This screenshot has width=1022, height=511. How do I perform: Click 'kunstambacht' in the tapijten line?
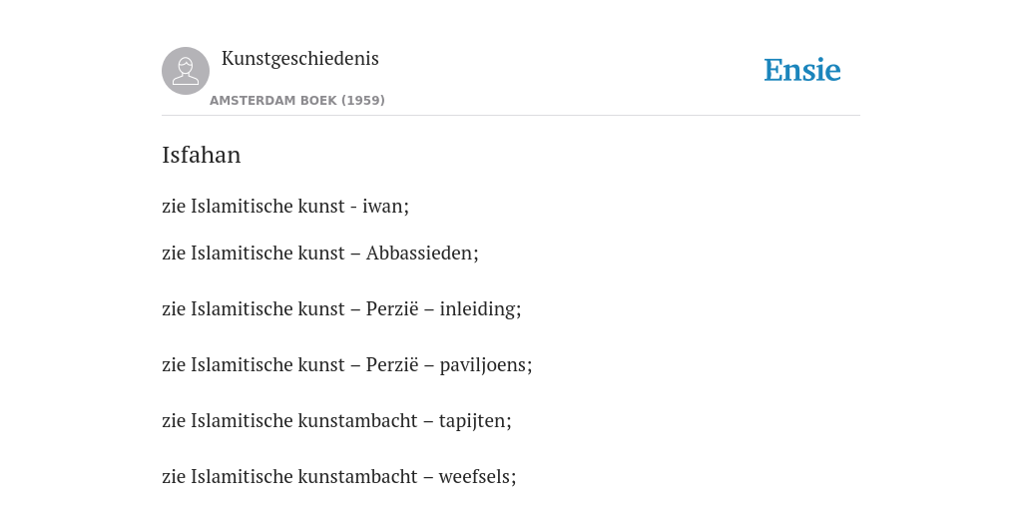[358, 421]
